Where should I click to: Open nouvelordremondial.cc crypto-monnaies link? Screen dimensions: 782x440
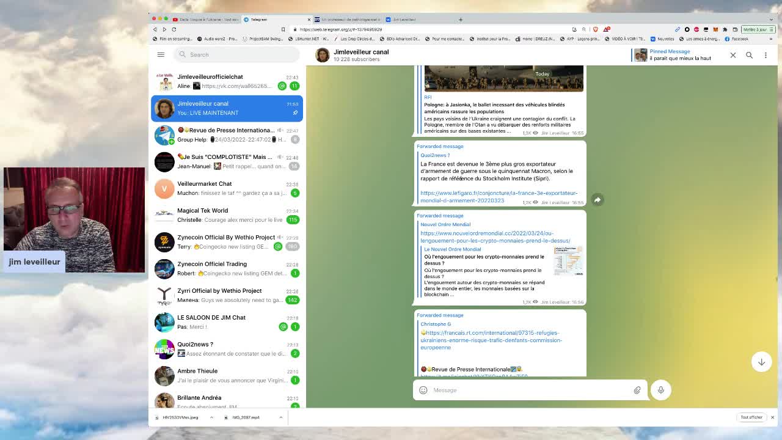click(x=495, y=237)
